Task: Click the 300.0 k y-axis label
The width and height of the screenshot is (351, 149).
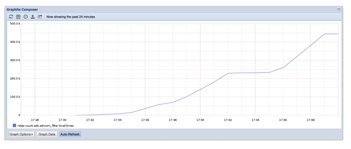Action: click(15, 60)
